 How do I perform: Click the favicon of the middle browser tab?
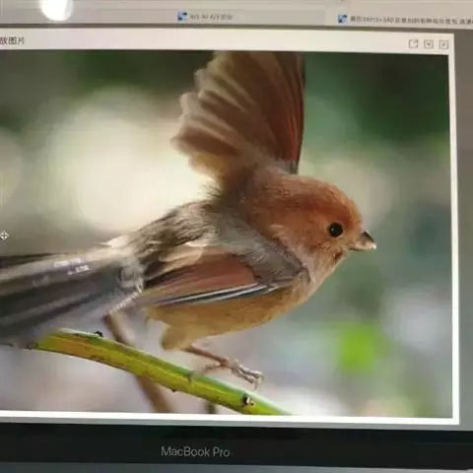click(182, 16)
